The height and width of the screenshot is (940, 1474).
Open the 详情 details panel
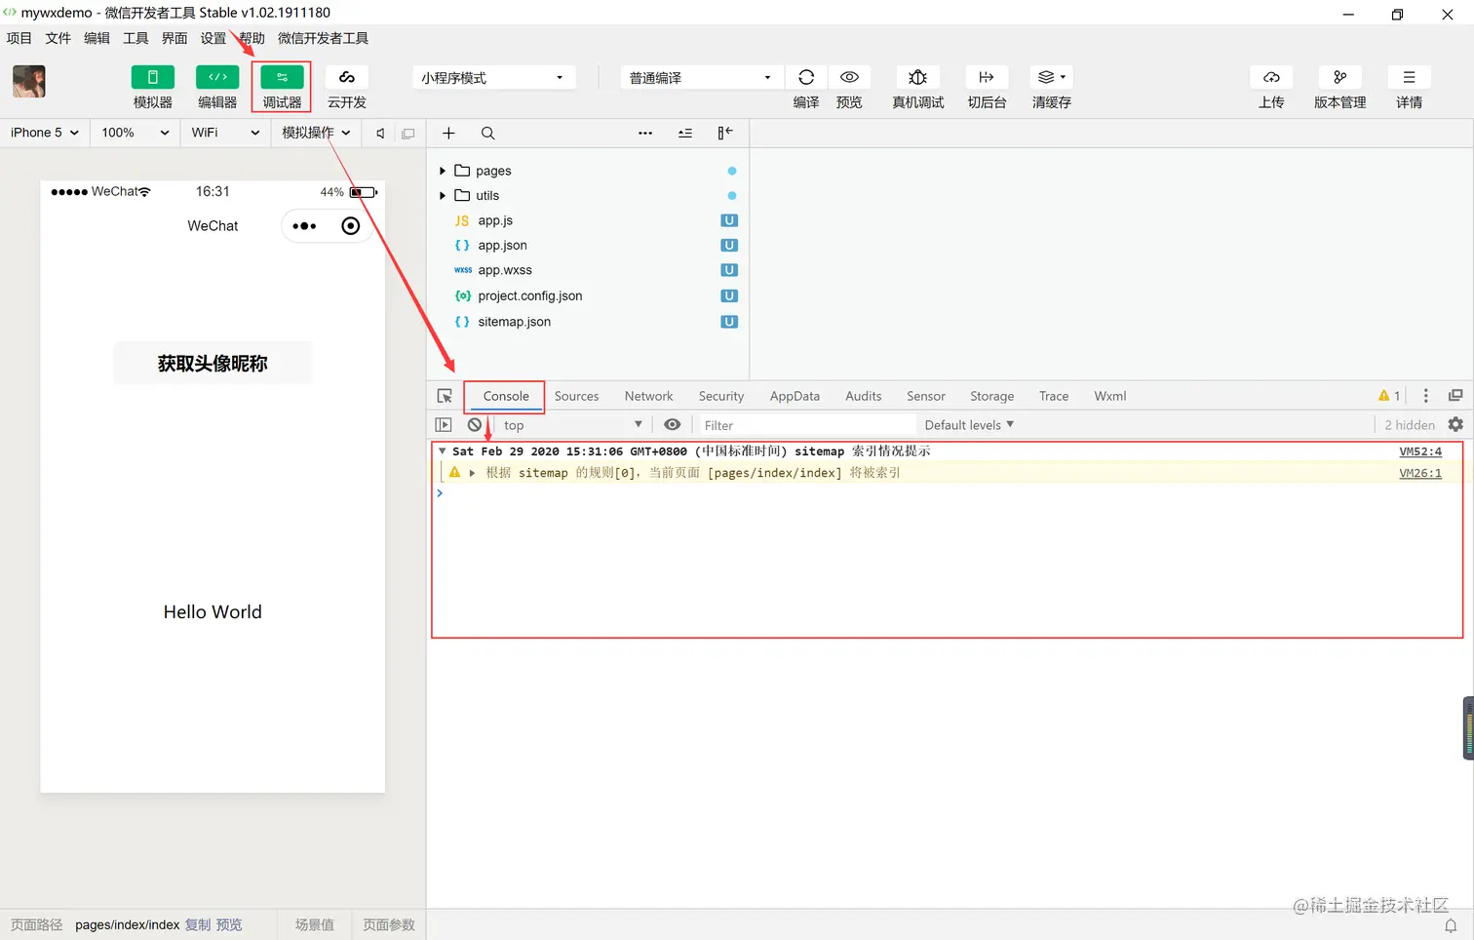click(x=1409, y=77)
